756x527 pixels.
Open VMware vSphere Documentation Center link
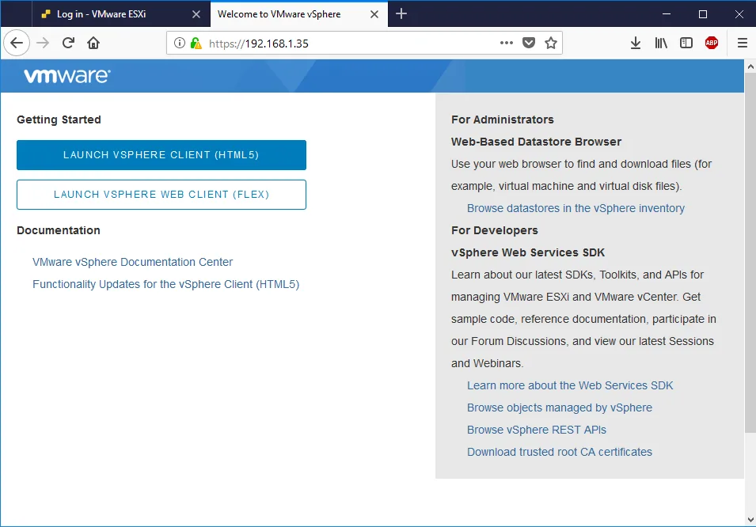132,262
